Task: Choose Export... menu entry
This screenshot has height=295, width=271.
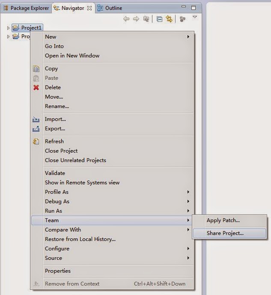Action: [112, 129]
